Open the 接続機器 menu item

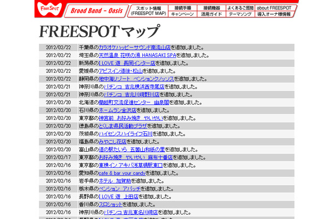211,8
